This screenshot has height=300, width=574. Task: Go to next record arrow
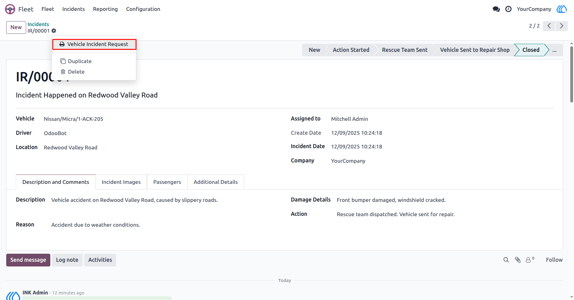coord(562,26)
